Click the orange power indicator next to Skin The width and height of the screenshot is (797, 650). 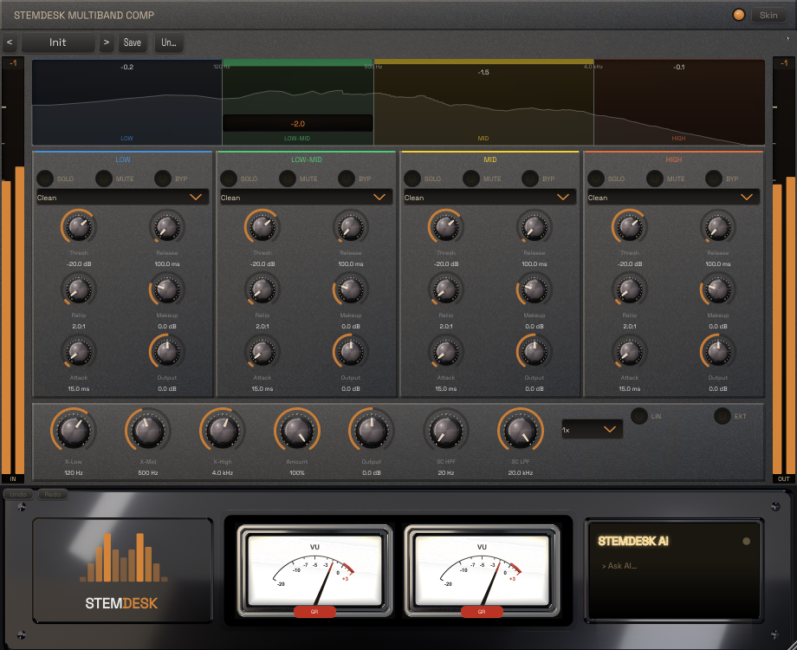739,15
